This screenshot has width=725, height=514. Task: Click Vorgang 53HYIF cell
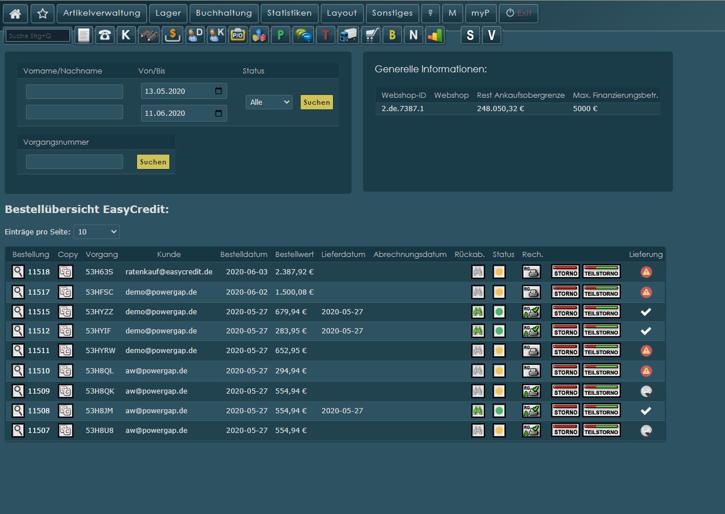pyautogui.click(x=99, y=331)
